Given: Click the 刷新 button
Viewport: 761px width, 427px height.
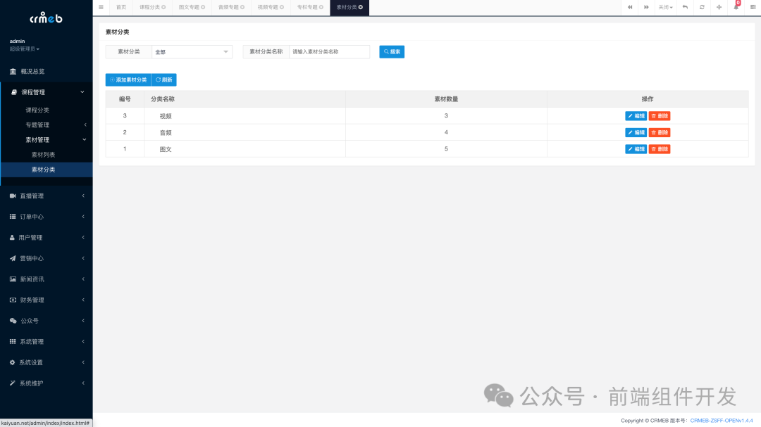Looking at the screenshot, I should pos(164,80).
